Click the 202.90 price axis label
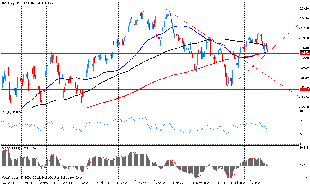310x185 pixels. 304,28
